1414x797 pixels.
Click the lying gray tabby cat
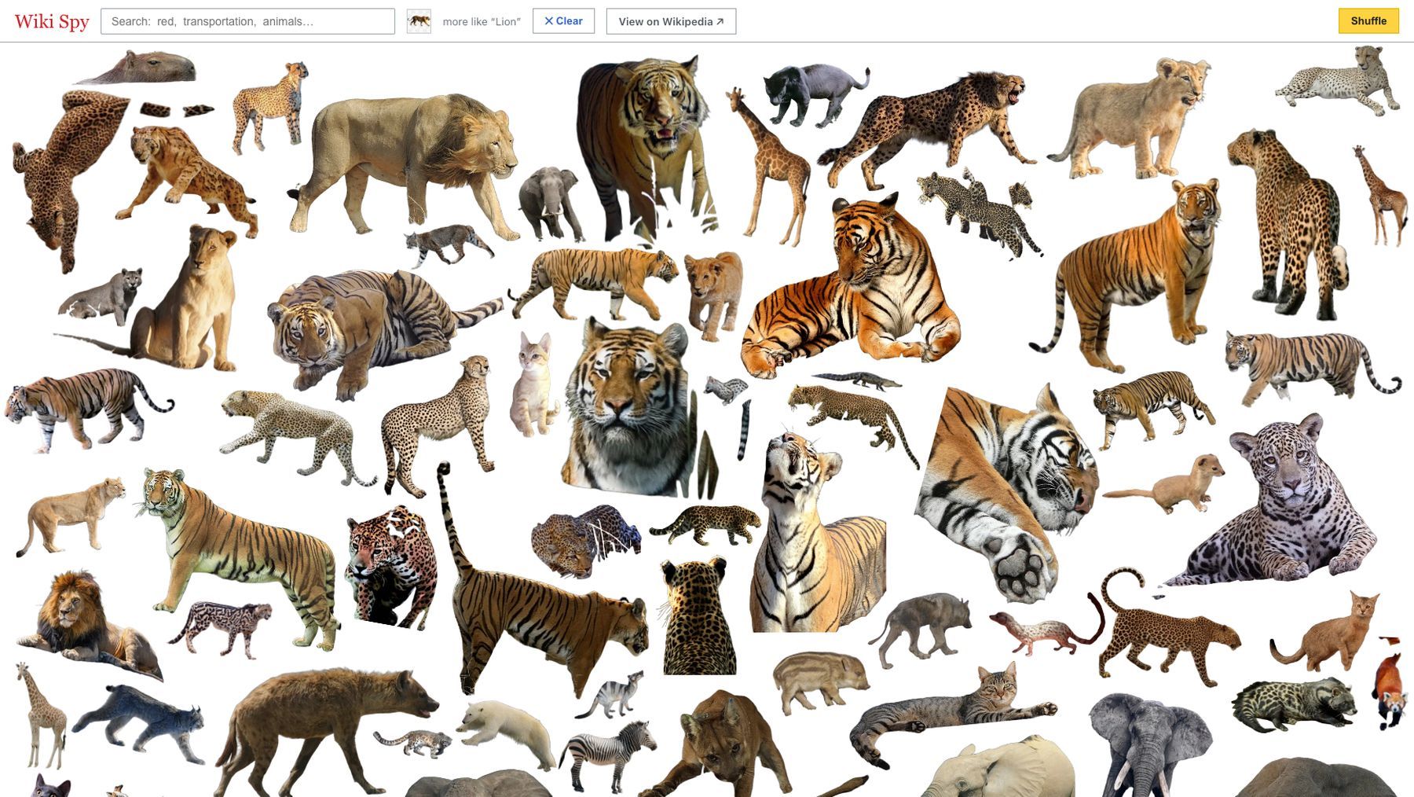click(954, 713)
